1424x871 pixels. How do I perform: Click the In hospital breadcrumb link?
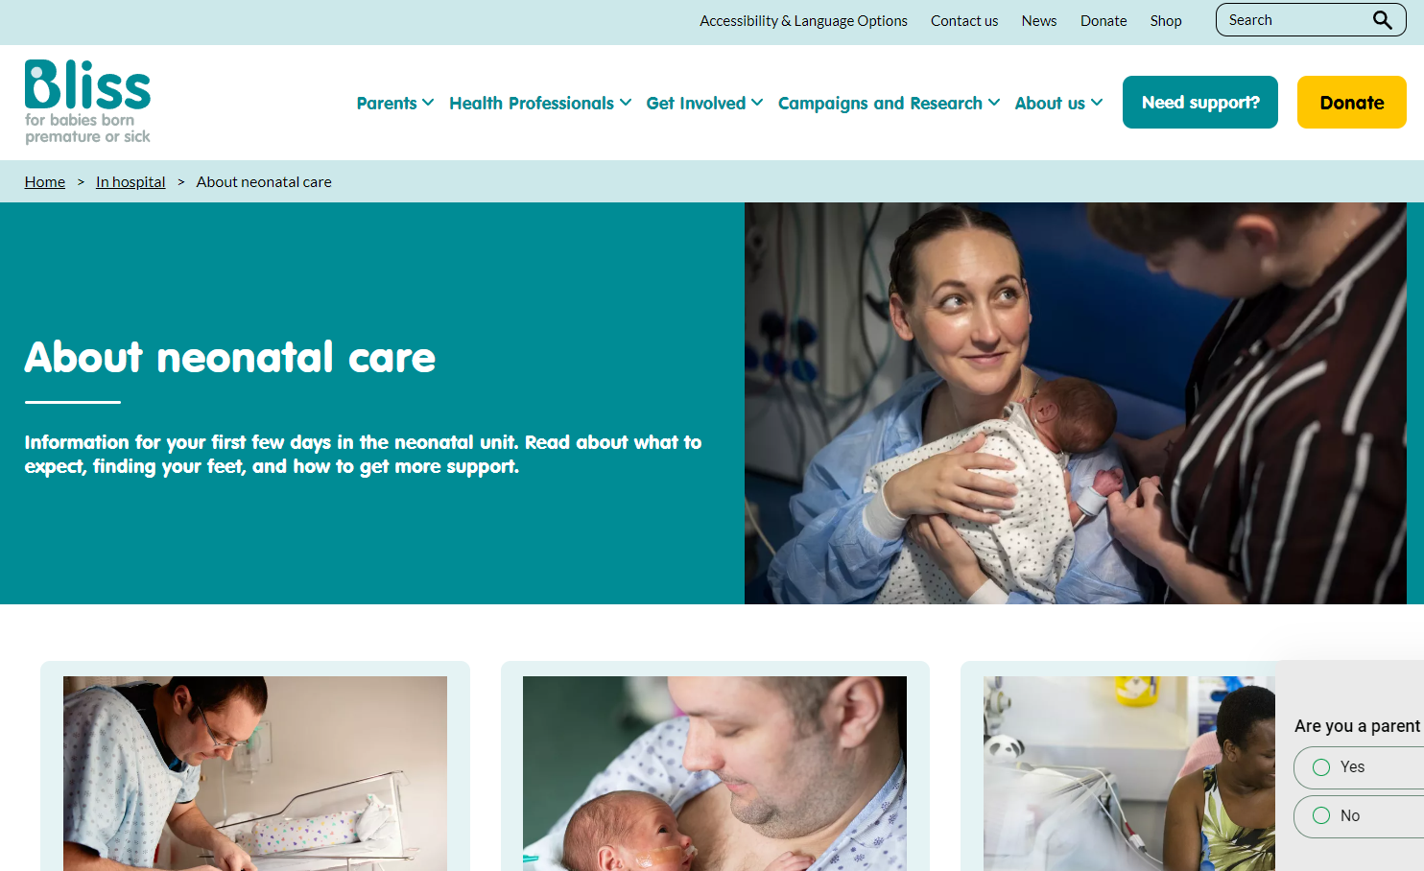pos(131,181)
